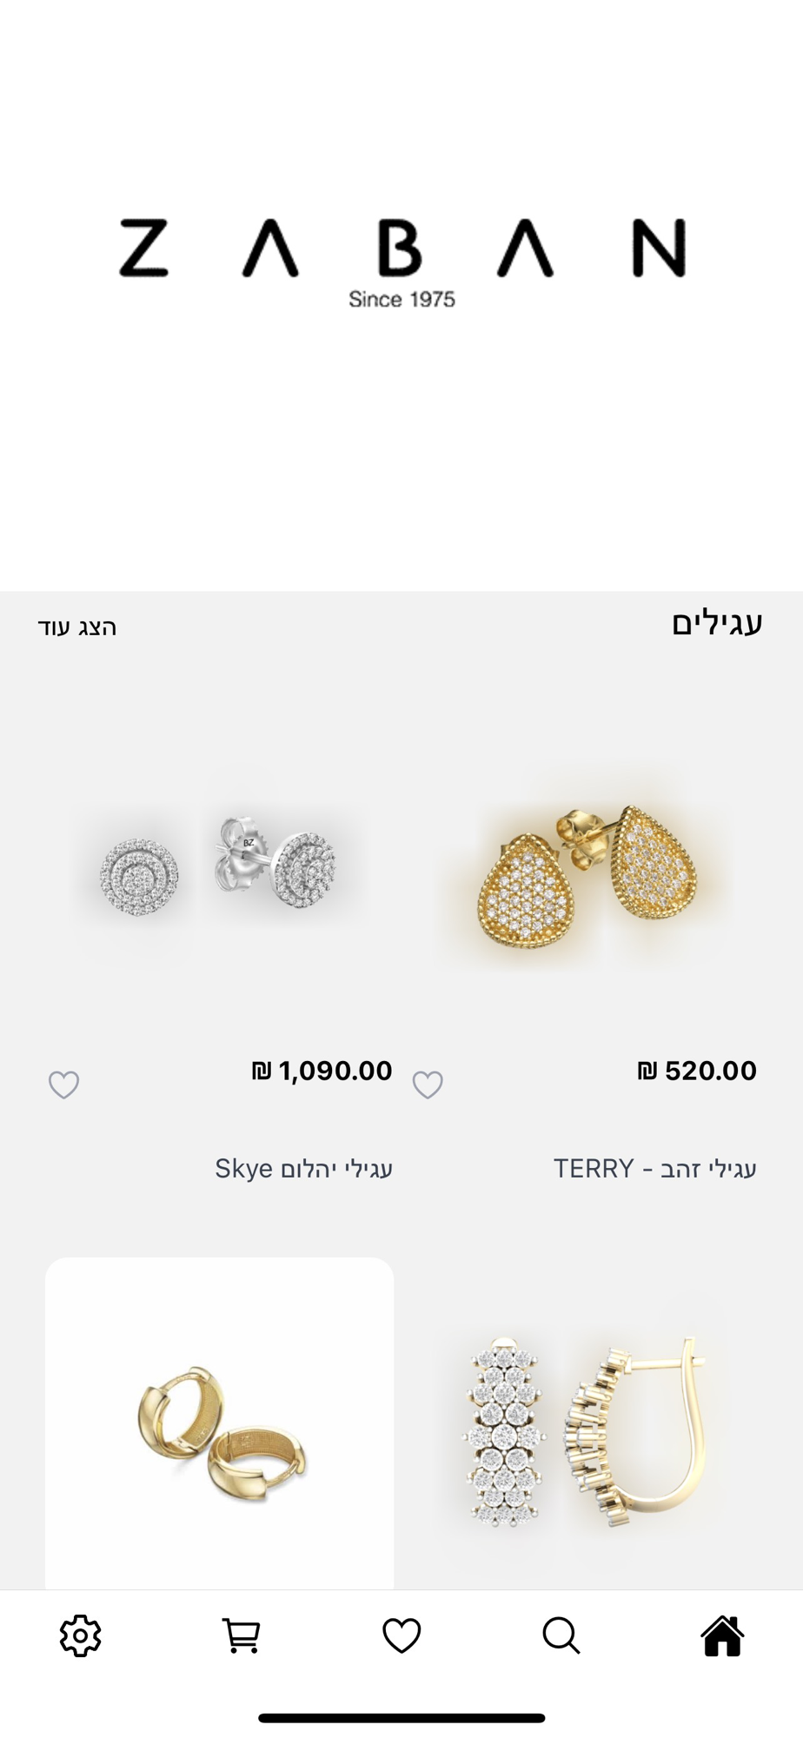Tap the 'עגילים' section heading

(x=717, y=624)
